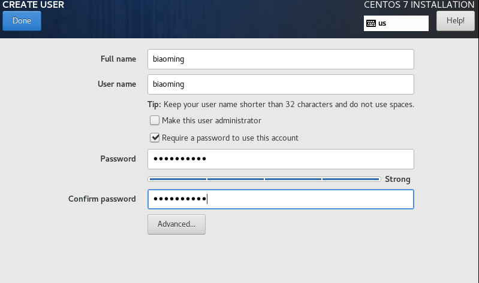
Task: Open the Advanced... user settings
Action: click(177, 224)
